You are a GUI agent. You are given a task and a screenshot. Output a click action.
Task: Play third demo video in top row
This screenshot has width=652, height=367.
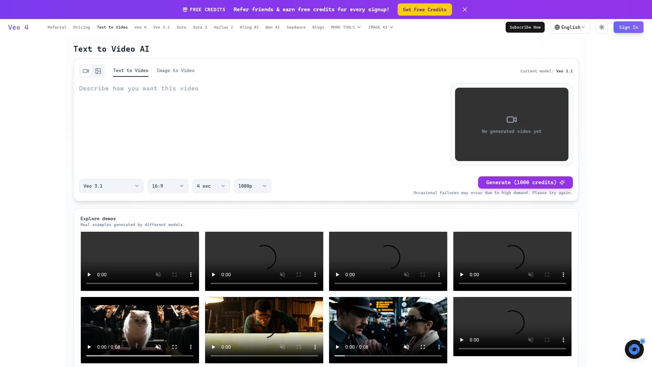337,275
